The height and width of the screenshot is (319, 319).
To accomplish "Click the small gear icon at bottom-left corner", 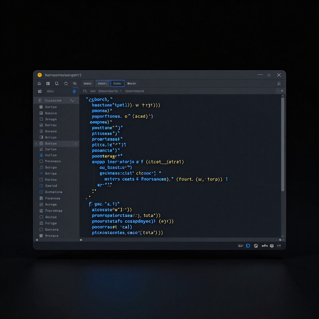I will click(x=37, y=240).
